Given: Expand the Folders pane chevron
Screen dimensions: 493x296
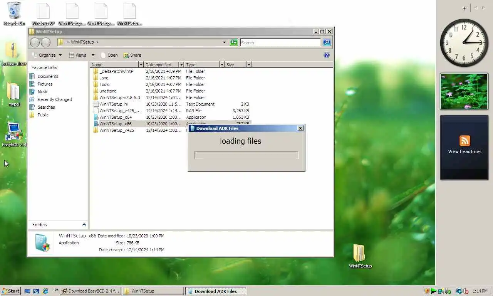Looking at the screenshot, I should pyautogui.click(x=84, y=224).
